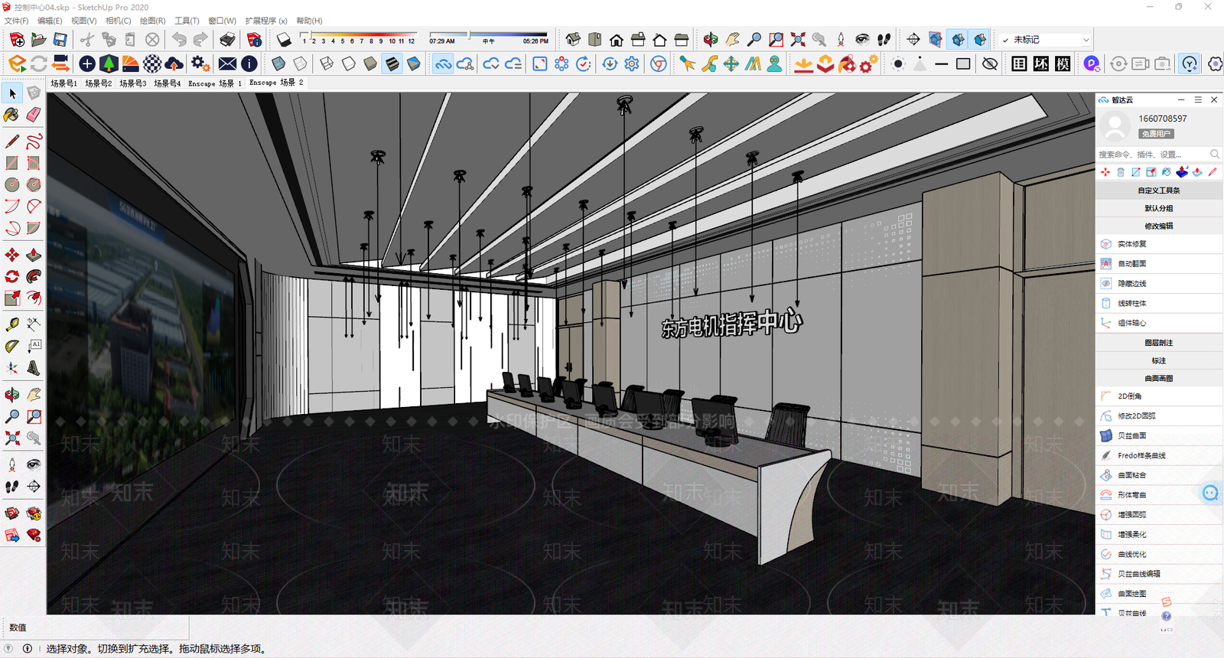Open the 扩展程序 menu

266,21
